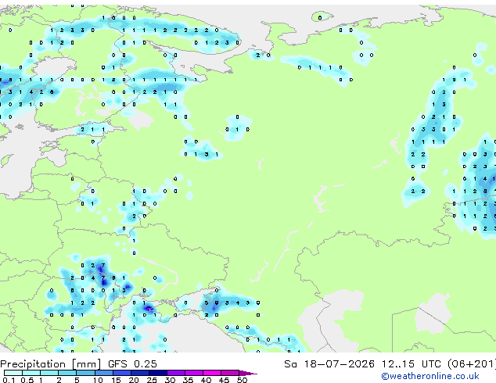Click the 40–45 mm magenta legend swatch
Viewport: 496px width, 383px height.
[212, 373]
